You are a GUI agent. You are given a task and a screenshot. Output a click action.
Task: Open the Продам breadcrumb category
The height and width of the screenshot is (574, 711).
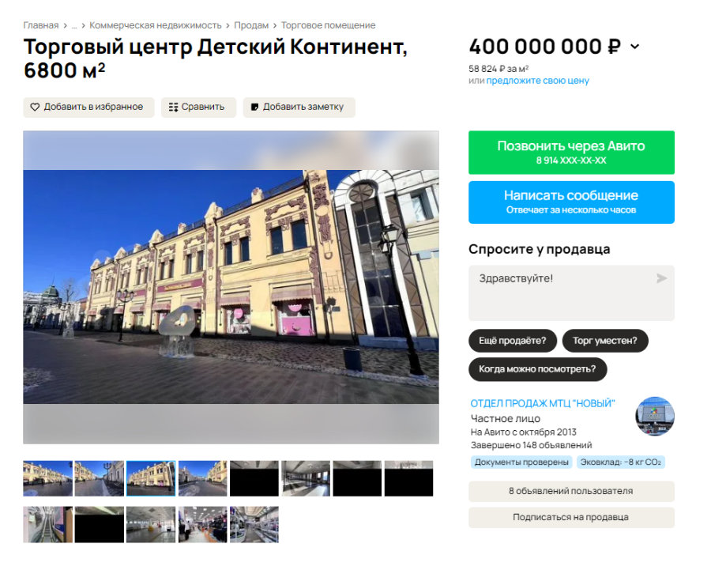pos(251,25)
